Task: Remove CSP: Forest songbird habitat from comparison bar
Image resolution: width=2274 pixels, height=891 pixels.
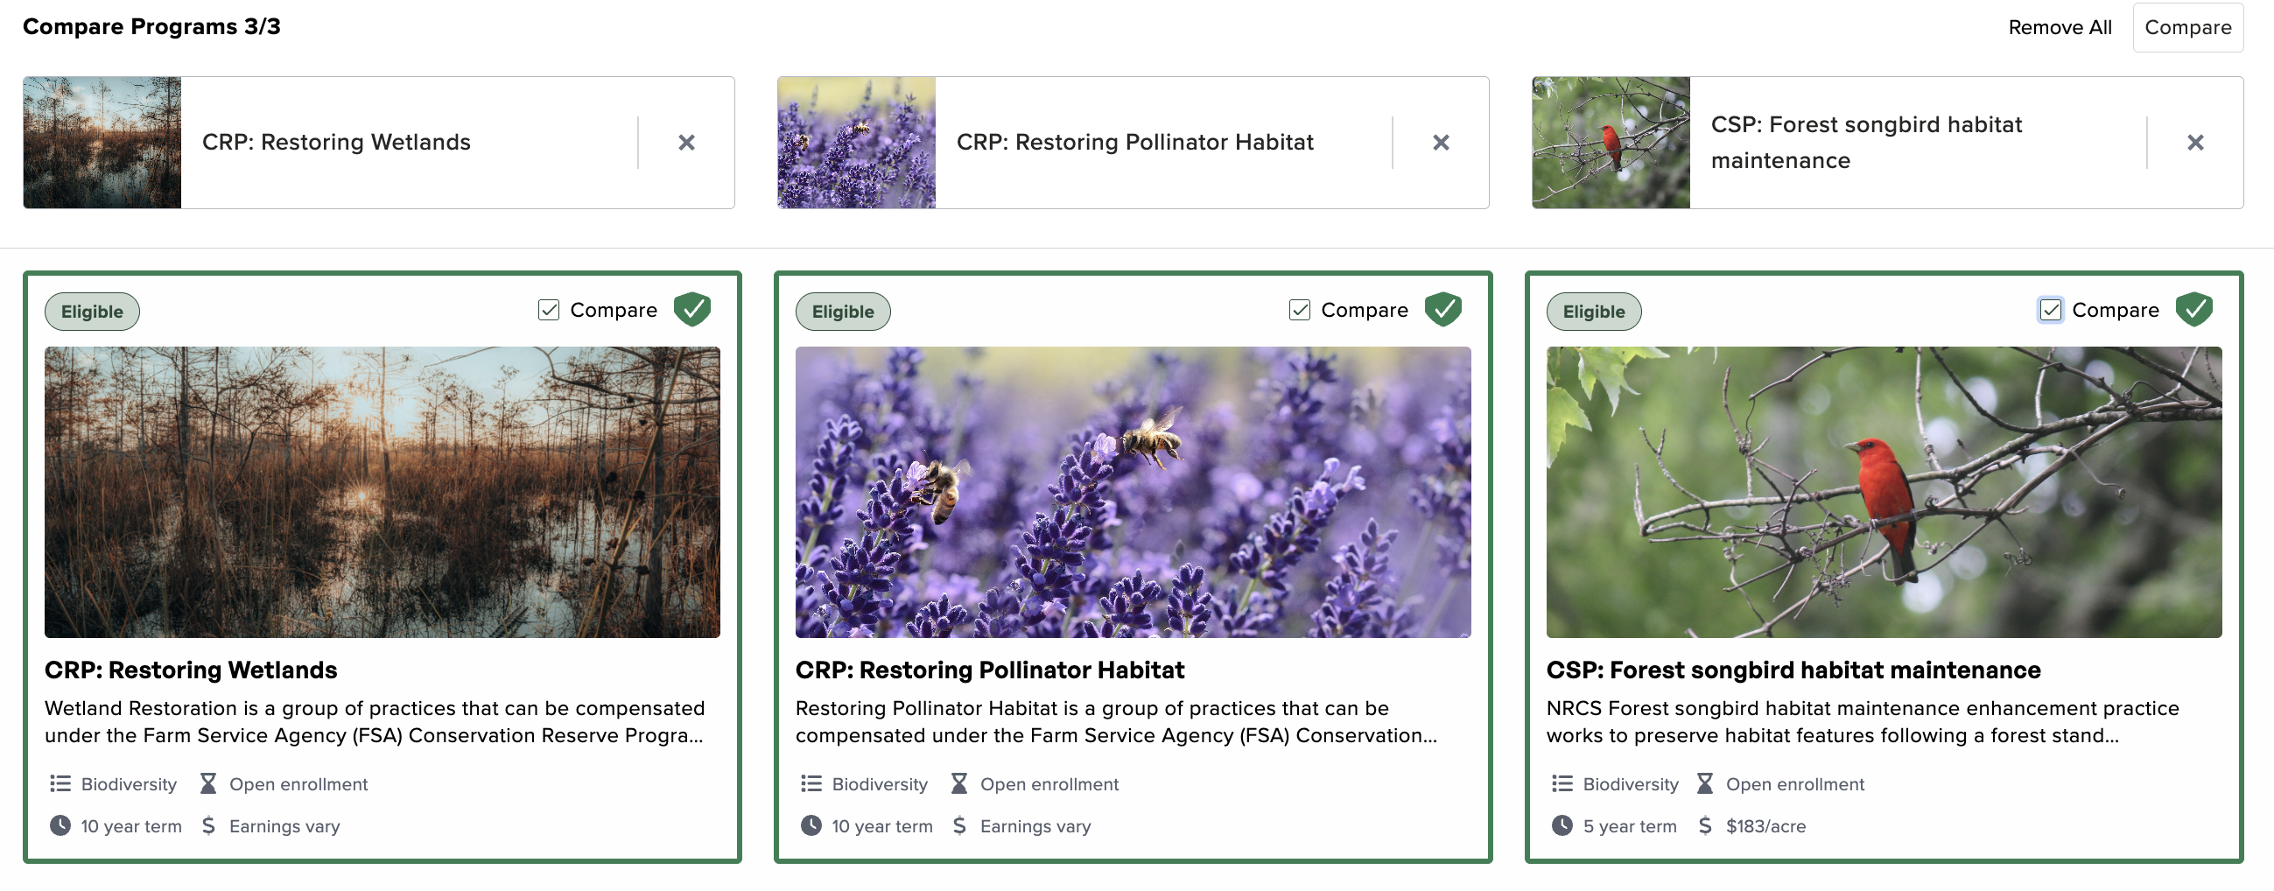Action: 2196,142
